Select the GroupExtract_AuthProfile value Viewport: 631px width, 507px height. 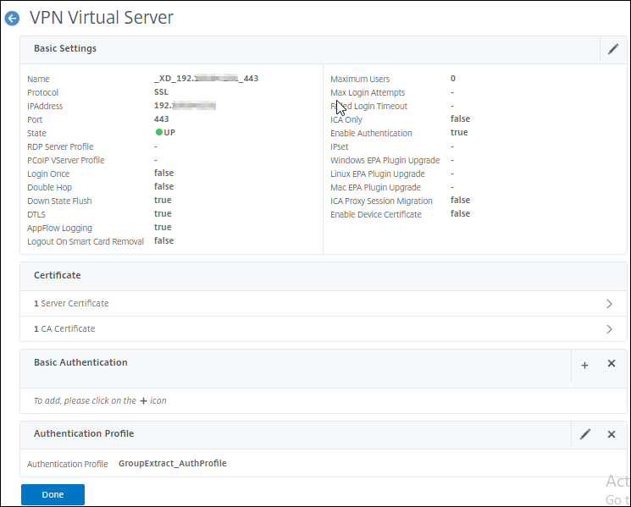coord(172,463)
